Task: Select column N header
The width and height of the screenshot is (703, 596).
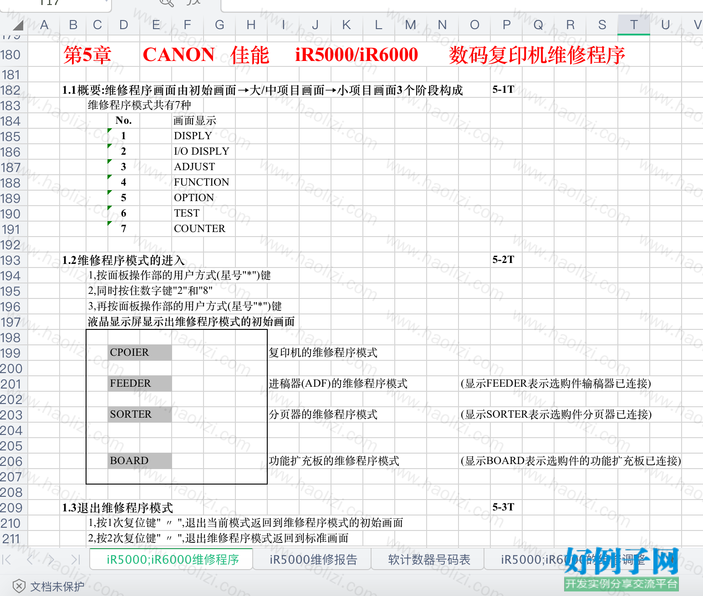Action: [x=442, y=25]
